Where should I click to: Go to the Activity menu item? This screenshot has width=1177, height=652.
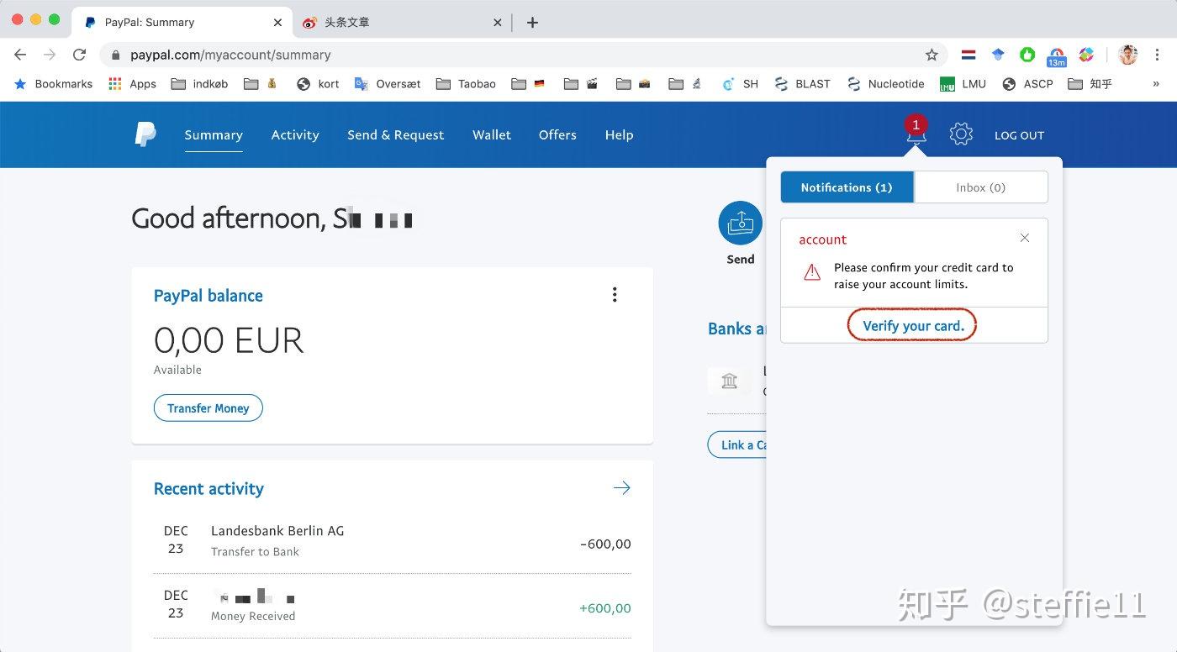295,135
